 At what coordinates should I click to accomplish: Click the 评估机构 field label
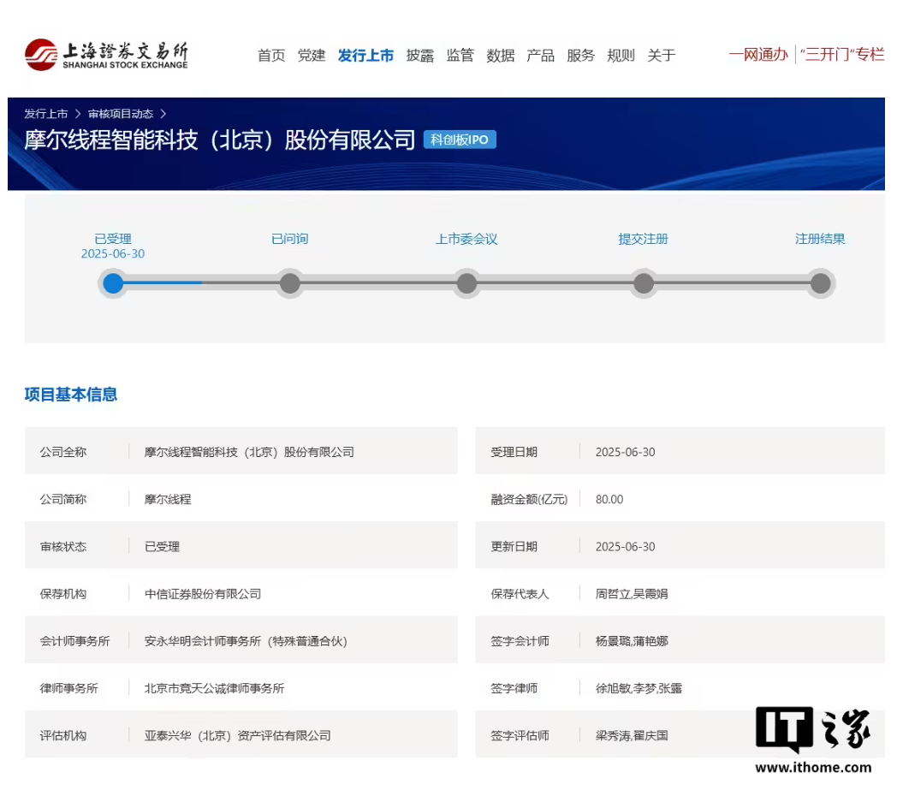click(63, 735)
